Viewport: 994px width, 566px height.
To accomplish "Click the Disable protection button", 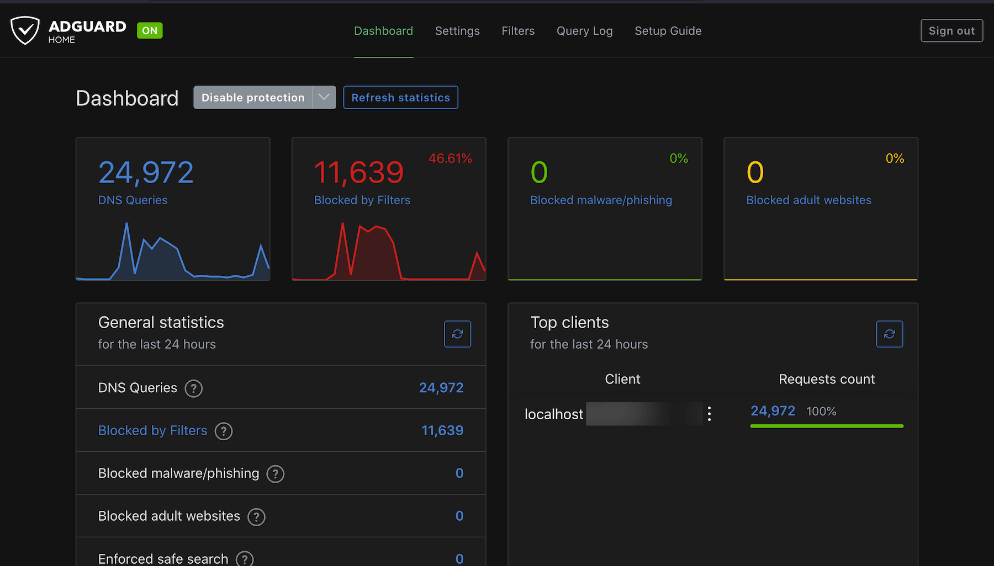I will click(x=253, y=98).
